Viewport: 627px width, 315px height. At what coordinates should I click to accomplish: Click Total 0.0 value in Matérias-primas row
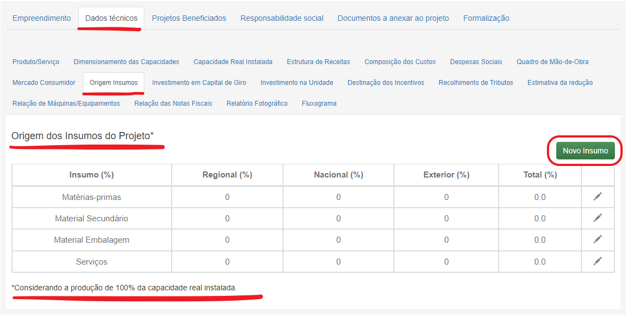click(540, 197)
